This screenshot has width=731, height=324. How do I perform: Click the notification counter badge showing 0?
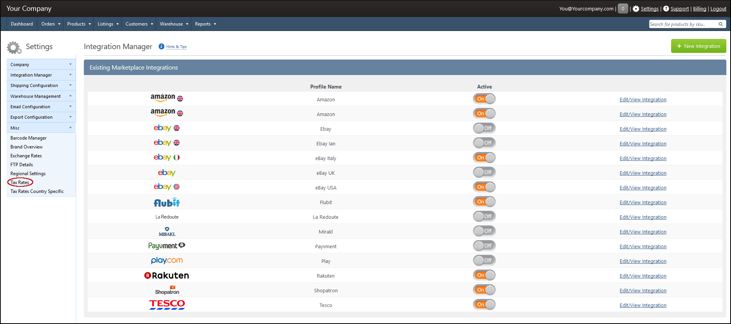coord(623,9)
